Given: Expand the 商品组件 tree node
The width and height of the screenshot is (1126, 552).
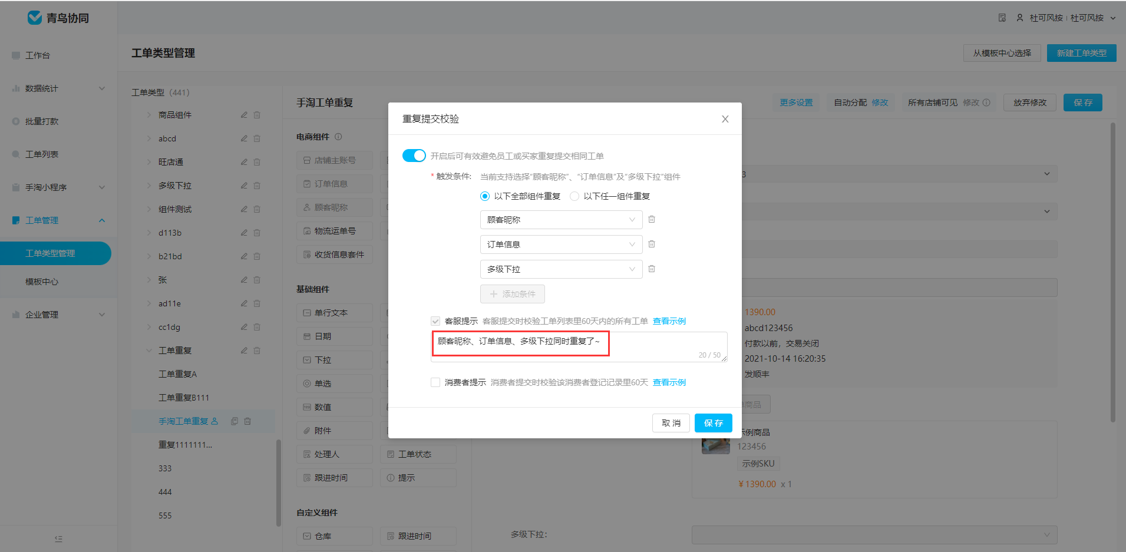Looking at the screenshot, I should click(149, 115).
